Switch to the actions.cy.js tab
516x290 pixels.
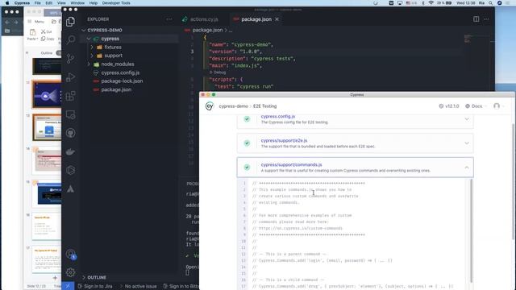[201, 19]
